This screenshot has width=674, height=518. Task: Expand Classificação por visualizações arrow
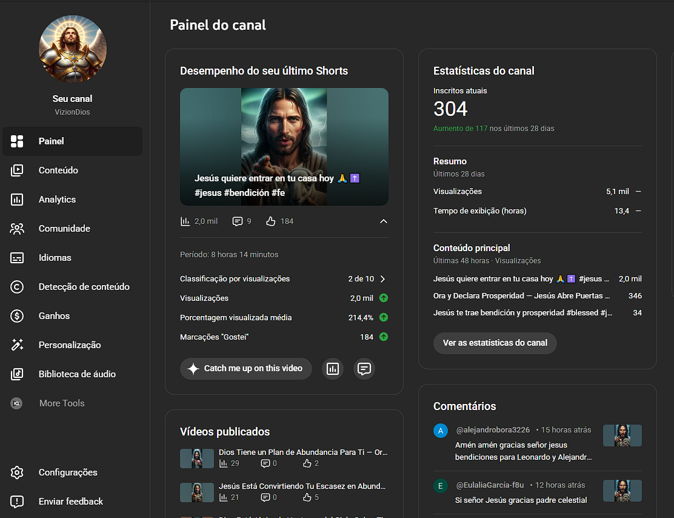pyautogui.click(x=382, y=279)
